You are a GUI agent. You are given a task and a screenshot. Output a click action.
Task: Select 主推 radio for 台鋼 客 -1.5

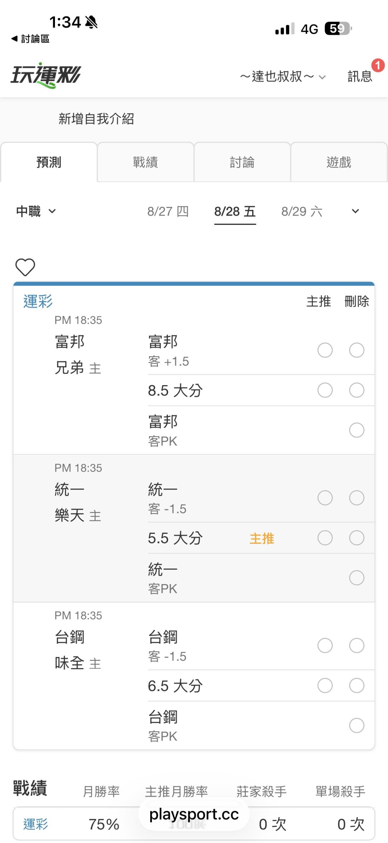pos(325,645)
